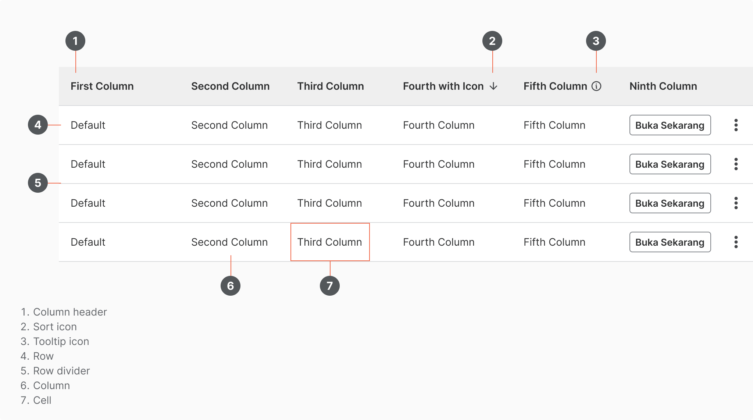
Task: Click the Buka Sekarang button in the third row
Action: click(670, 203)
